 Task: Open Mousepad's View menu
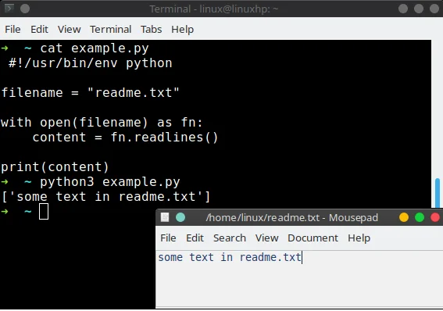pyautogui.click(x=266, y=238)
